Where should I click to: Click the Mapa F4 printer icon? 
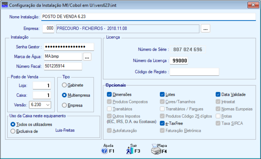tap(156, 150)
